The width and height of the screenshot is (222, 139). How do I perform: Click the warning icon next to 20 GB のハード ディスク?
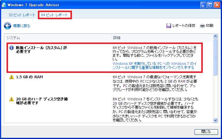click(12, 99)
